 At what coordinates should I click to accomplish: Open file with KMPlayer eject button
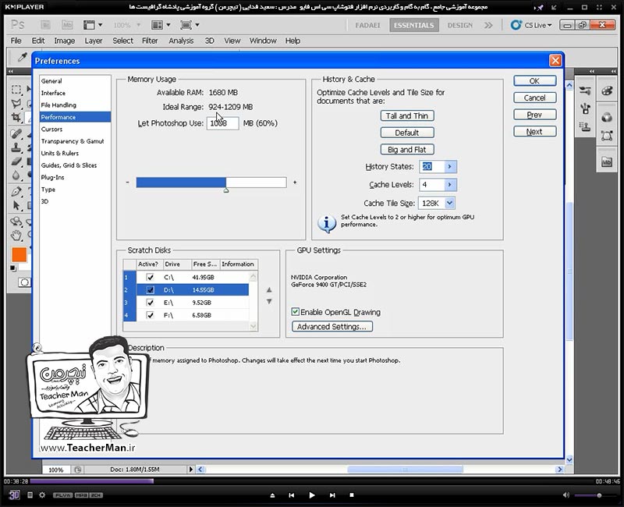(272, 495)
